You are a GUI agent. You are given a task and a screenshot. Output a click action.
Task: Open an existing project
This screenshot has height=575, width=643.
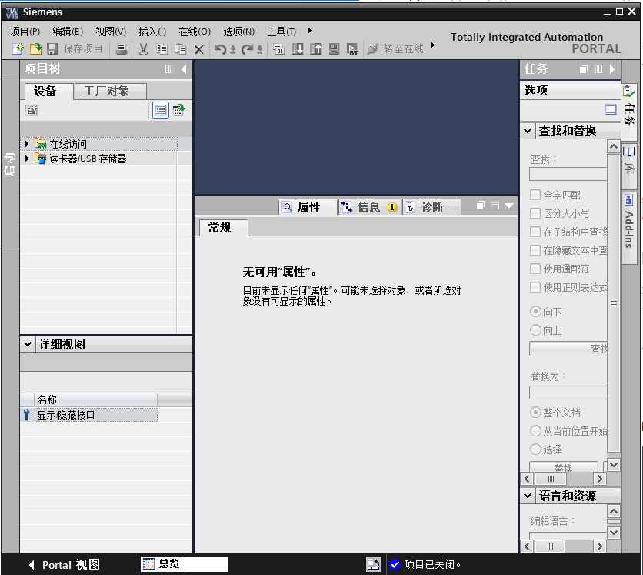click(x=35, y=48)
